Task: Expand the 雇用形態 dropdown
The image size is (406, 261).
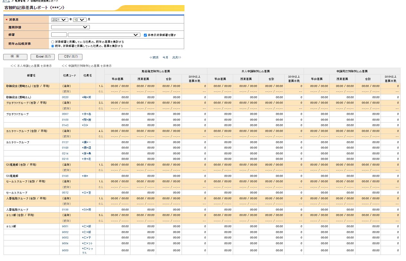Action: tap(71, 27)
